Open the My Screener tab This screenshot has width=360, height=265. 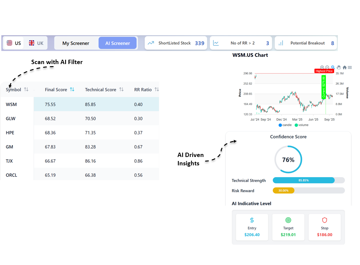pyautogui.click(x=76, y=43)
